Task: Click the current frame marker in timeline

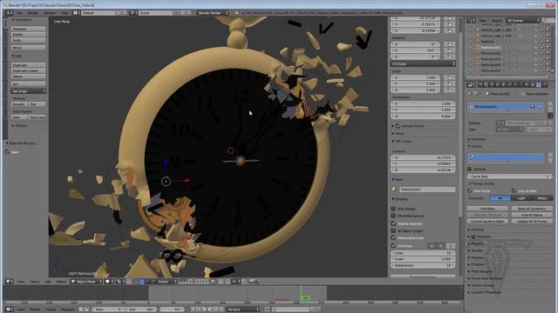Action: pyautogui.click(x=306, y=297)
